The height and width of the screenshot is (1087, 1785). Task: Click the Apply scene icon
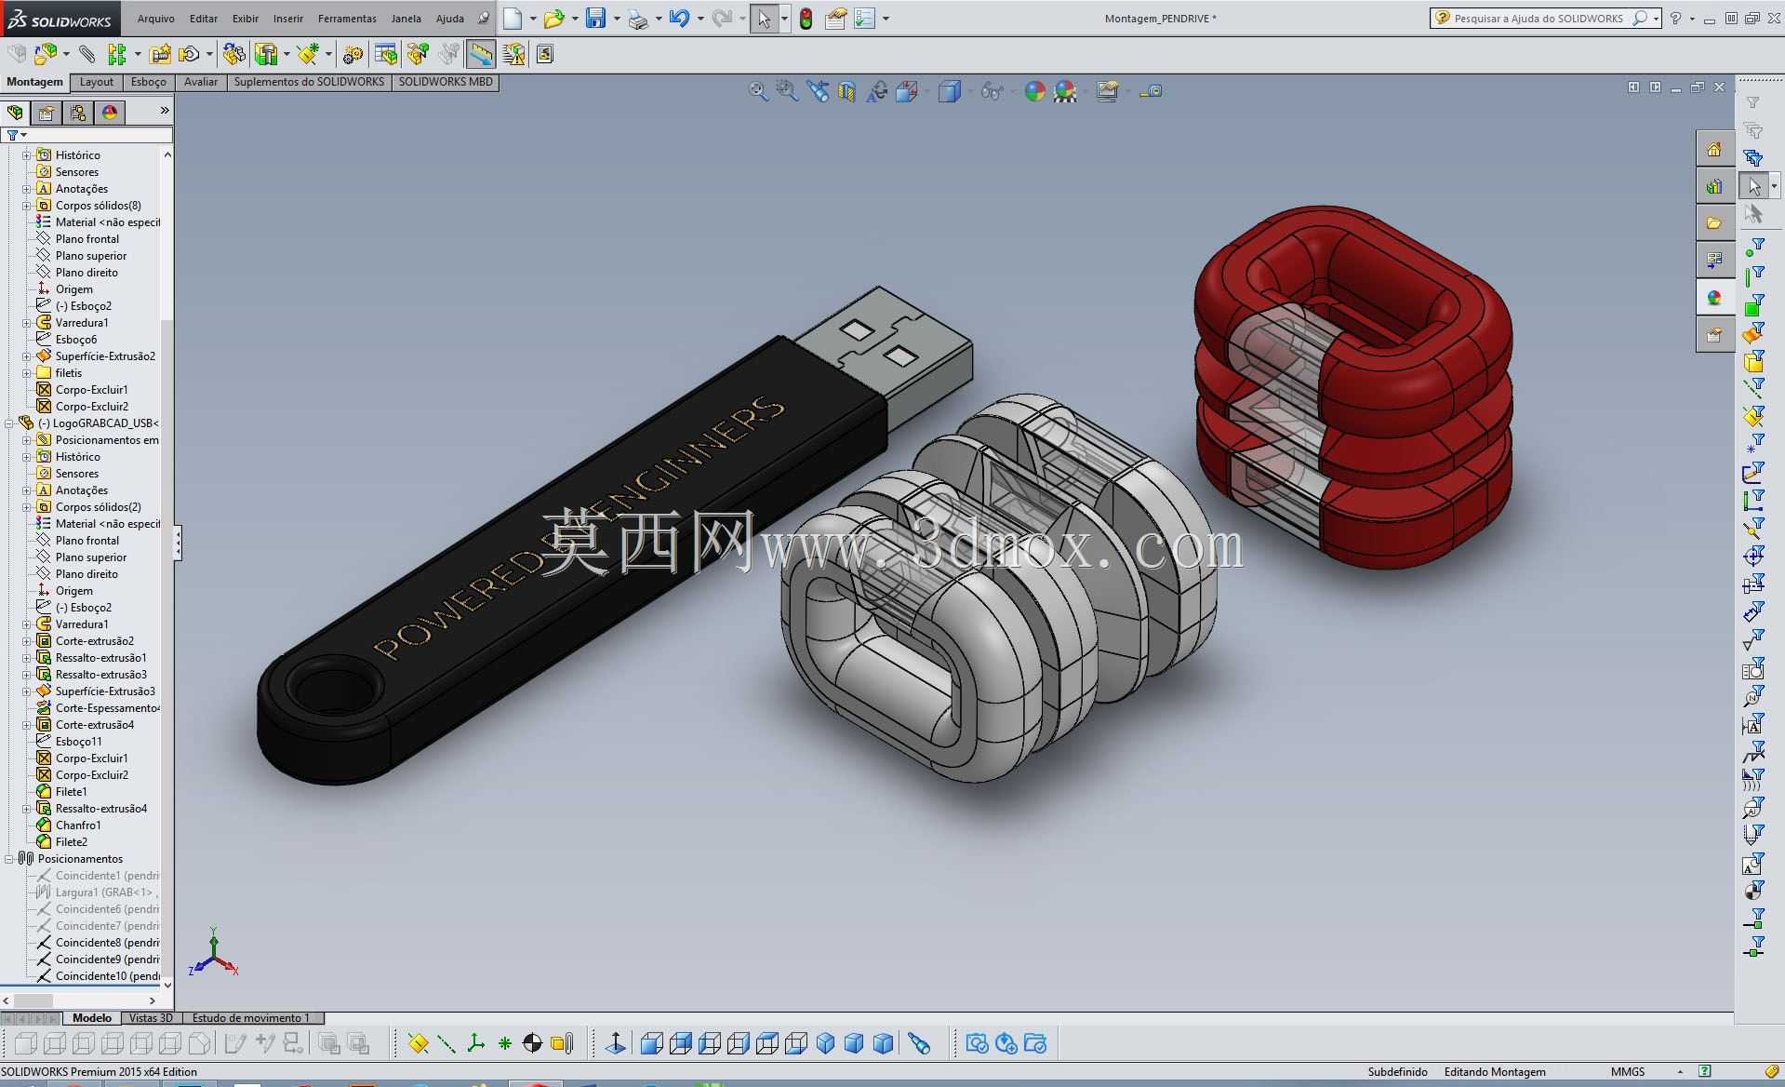point(1065,91)
